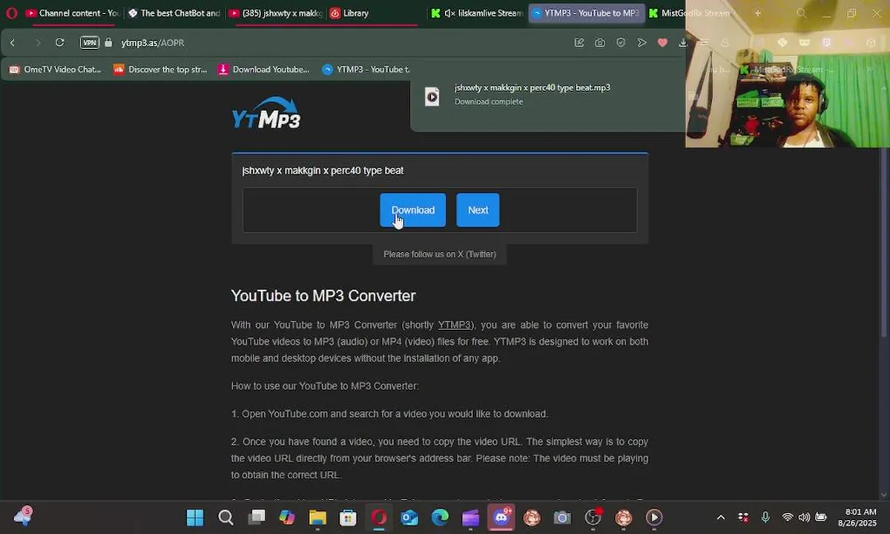Open the underlined YTMP3 link in paragraph
This screenshot has width=890, height=534.
point(454,325)
